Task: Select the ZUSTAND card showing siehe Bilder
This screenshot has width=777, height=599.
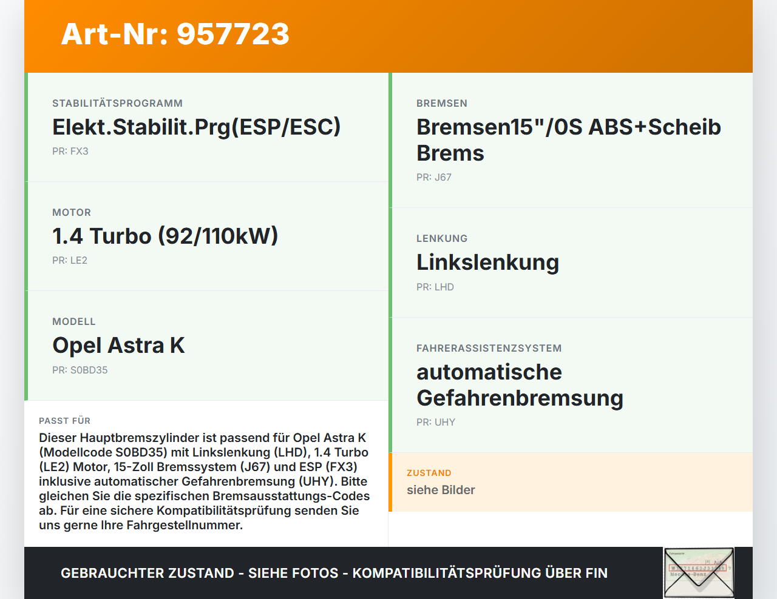Action: point(571,482)
